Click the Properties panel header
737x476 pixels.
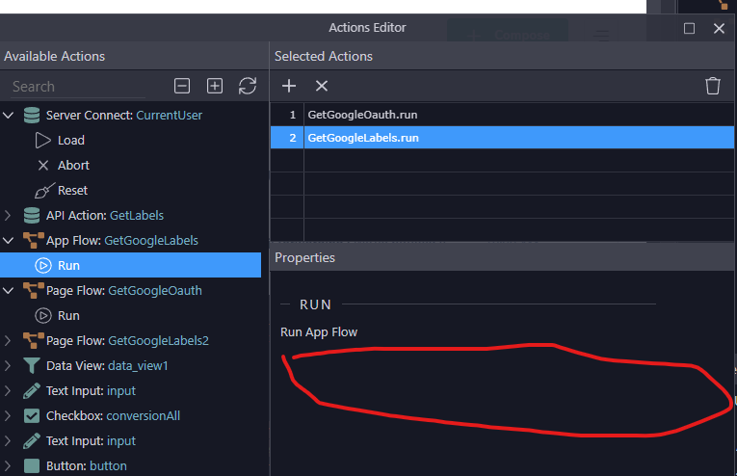[502, 257]
